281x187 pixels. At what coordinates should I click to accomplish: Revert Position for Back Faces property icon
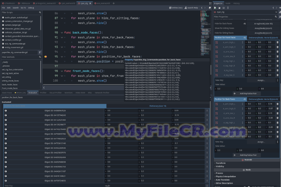[245, 99]
